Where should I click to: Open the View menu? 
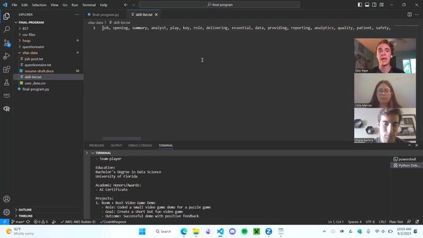[x=54, y=5]
